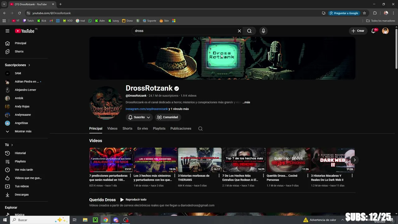Switch to the Shorts channel tab

127,128
